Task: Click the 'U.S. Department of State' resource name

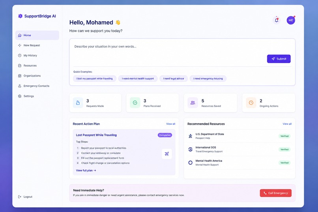Action: pyautogui.click(x=210, y=134)
